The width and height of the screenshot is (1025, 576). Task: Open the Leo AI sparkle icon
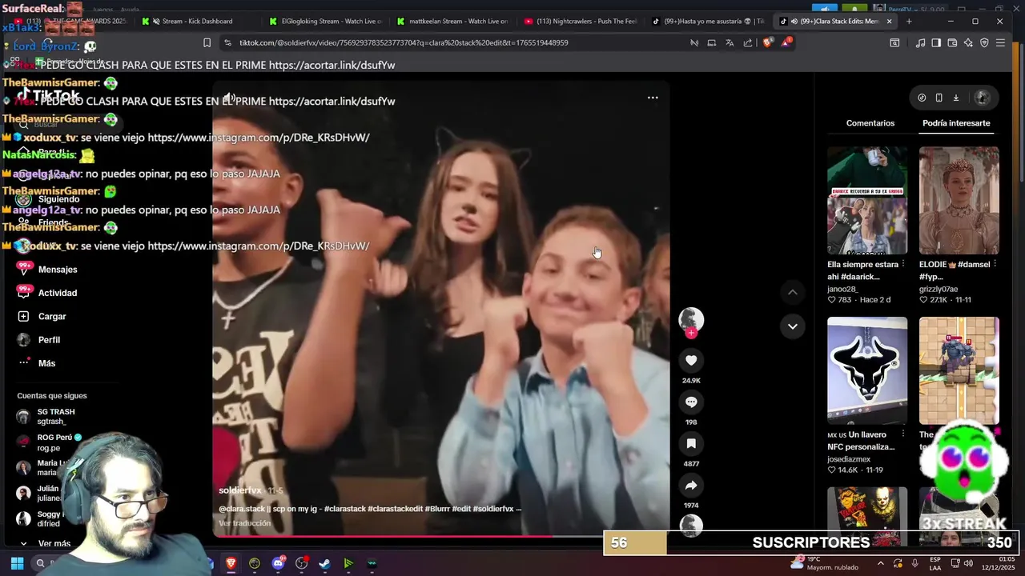point(968,42)
